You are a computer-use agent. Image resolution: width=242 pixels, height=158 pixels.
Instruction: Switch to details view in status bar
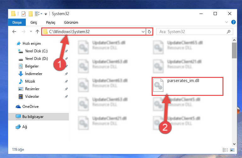(x=225, y=150)
